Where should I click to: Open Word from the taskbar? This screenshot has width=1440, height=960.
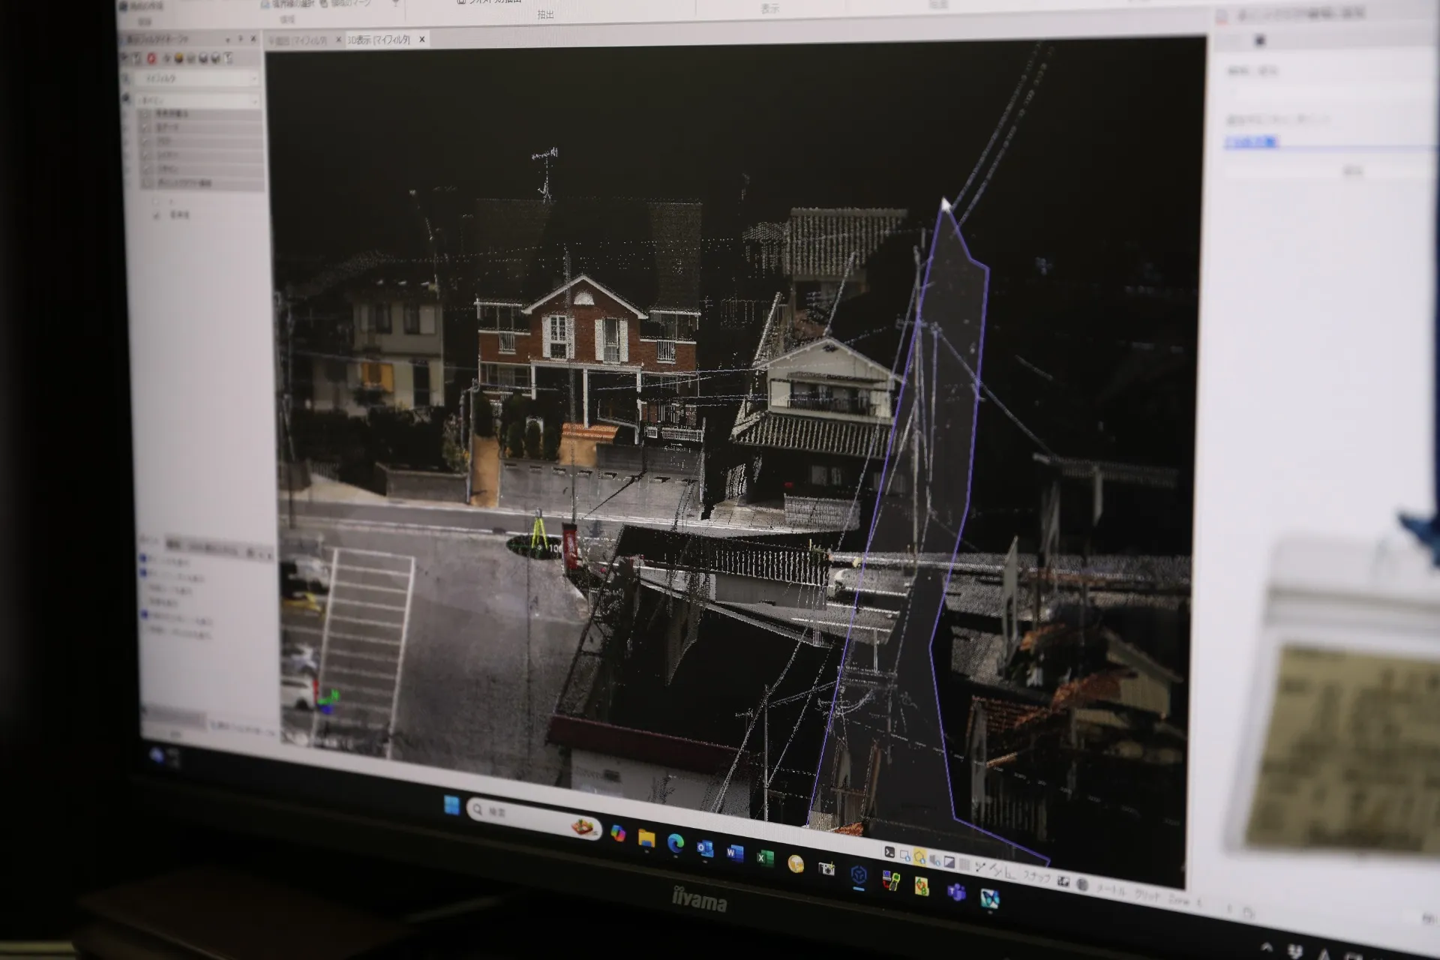[x=734, y=853]
